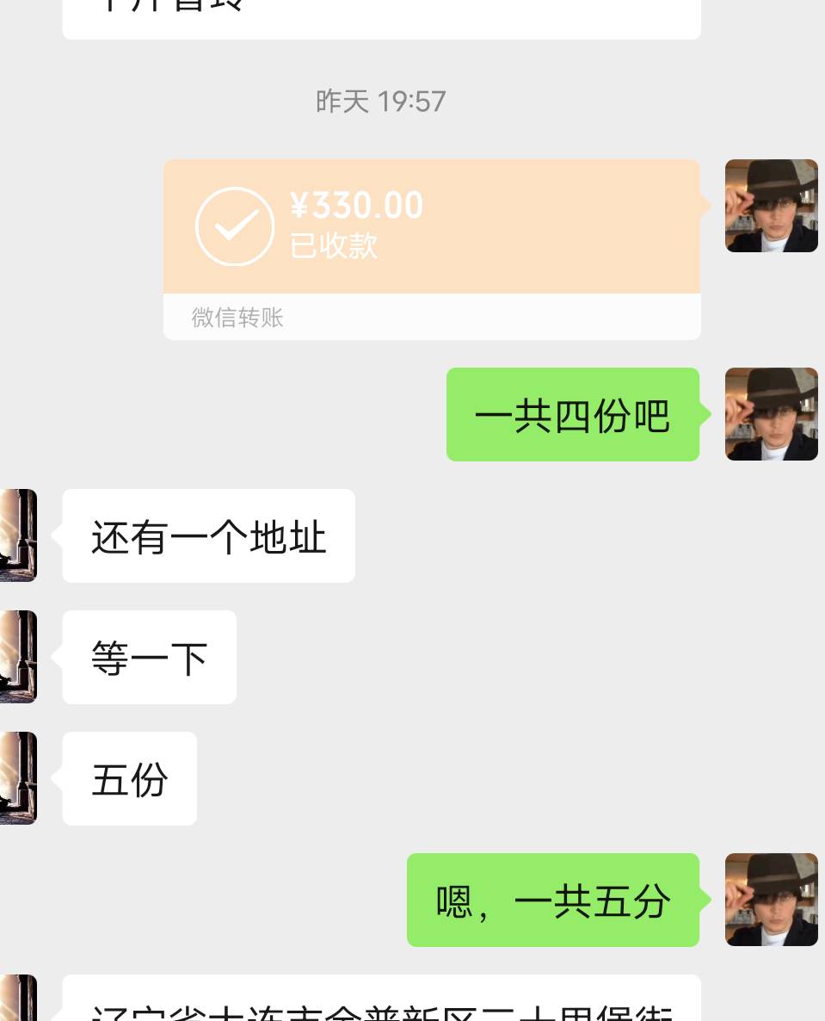Tap the ¥330.00 amount text
Image resolution: width=825 pixels, height=1021 pixels.
point(356,205)
